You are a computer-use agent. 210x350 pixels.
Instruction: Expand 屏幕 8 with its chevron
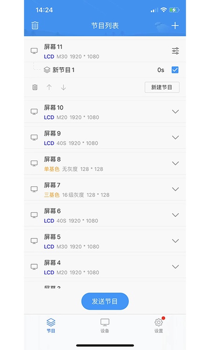(175, 163)
